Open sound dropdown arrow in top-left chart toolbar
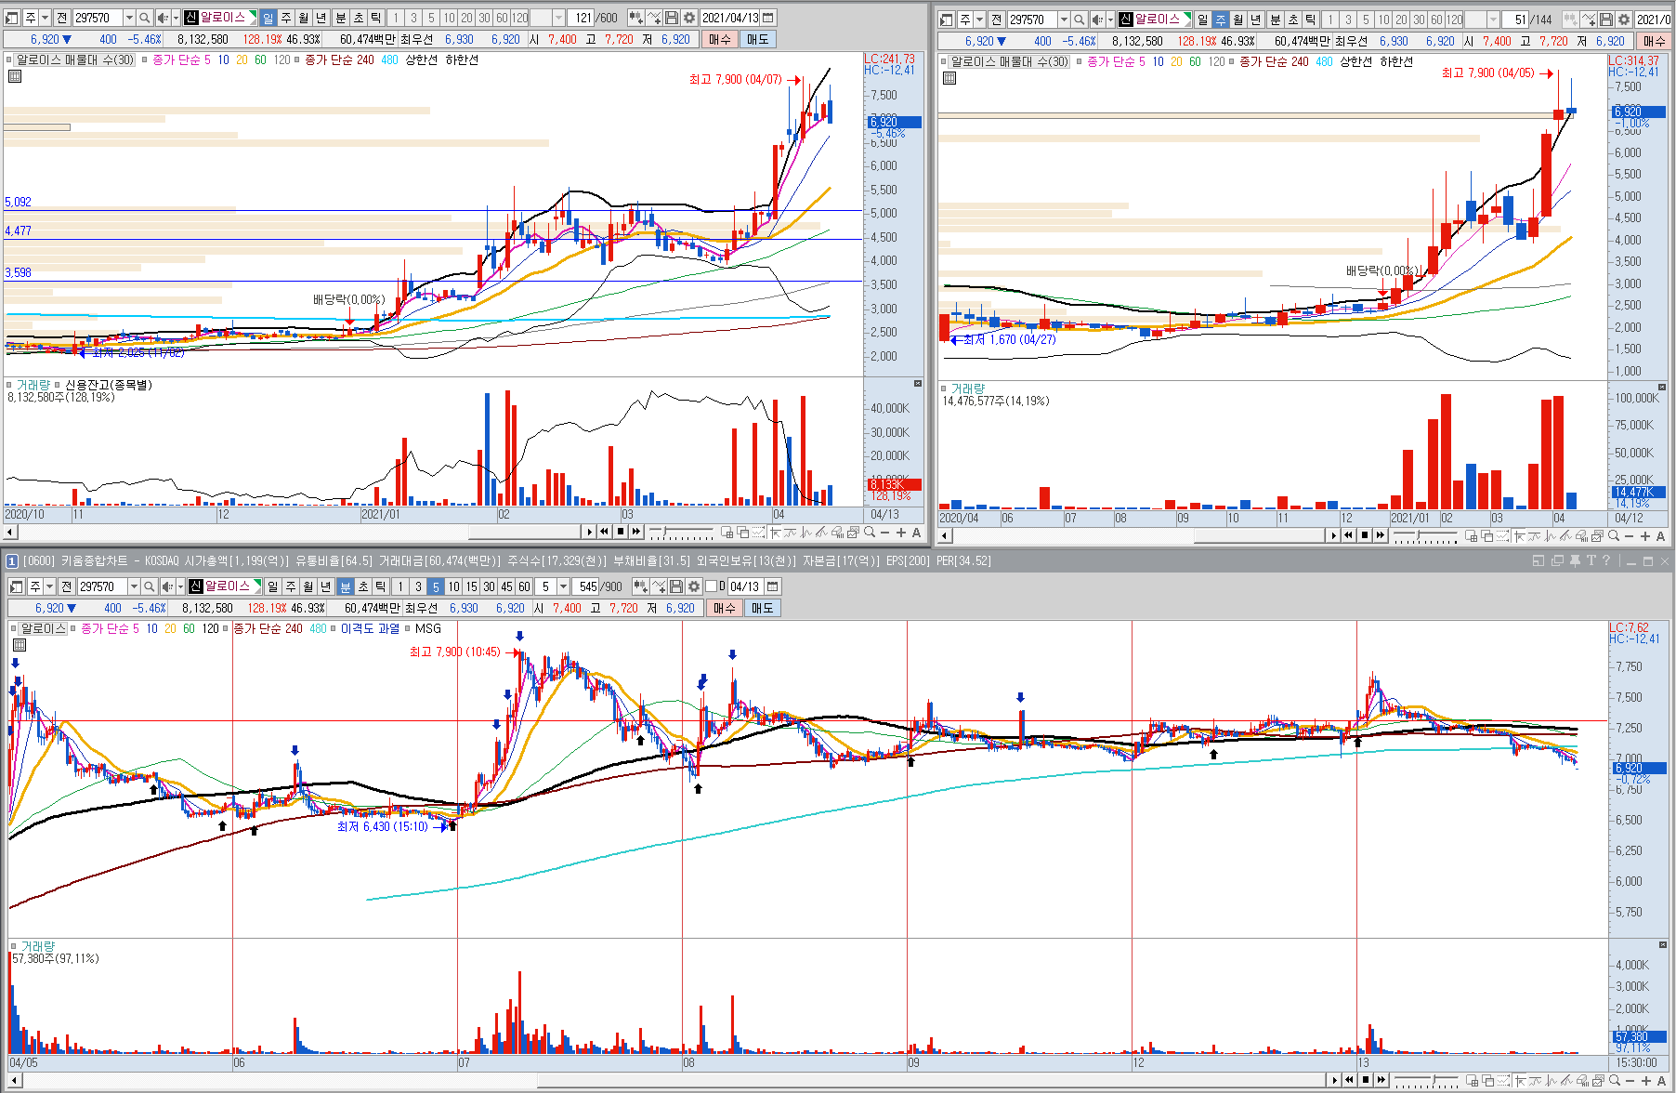Image resolution: width=1676 pixels, height=1093 pixels. pos(176,18)
